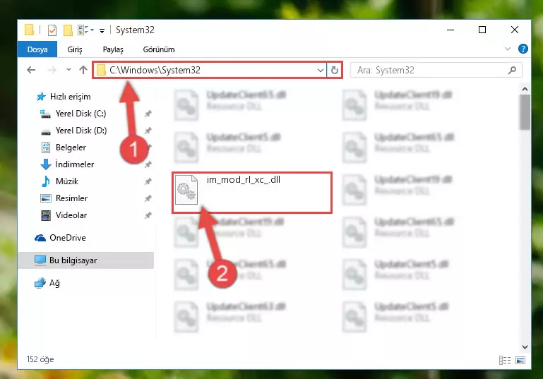
Task: Click the pin icon beside Yerel Disk (D:)
Action: [x=148, y=131]
